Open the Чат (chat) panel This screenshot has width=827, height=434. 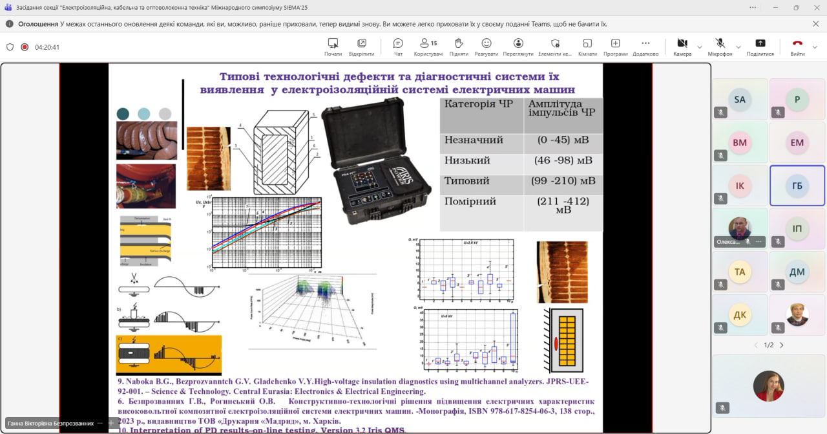tap(398, 47)
